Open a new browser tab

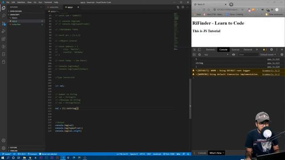click(231, 4)
